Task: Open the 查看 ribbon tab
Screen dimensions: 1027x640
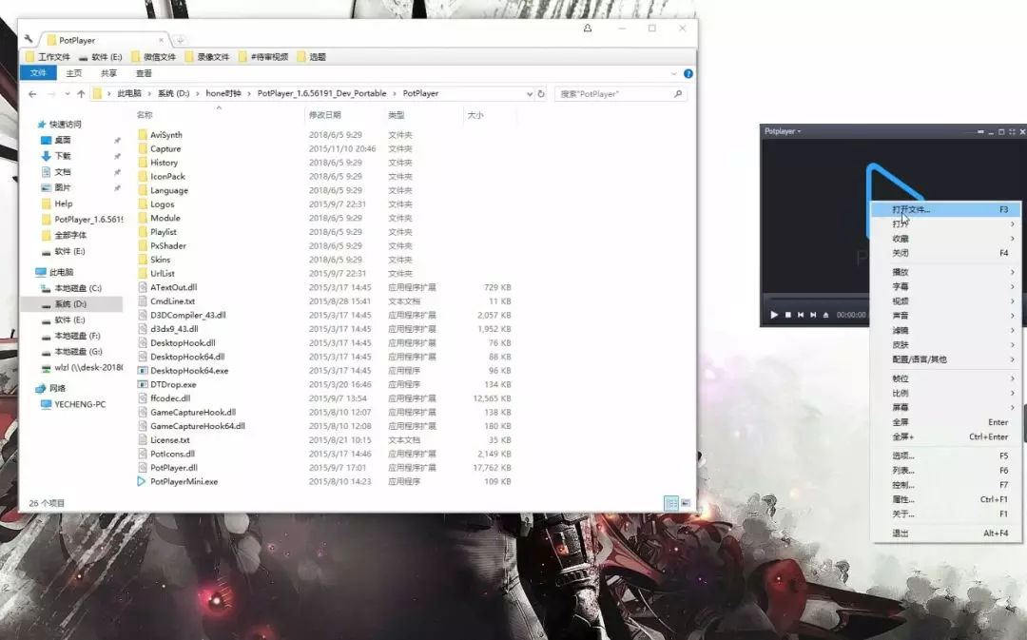Action: pos(144,73)
